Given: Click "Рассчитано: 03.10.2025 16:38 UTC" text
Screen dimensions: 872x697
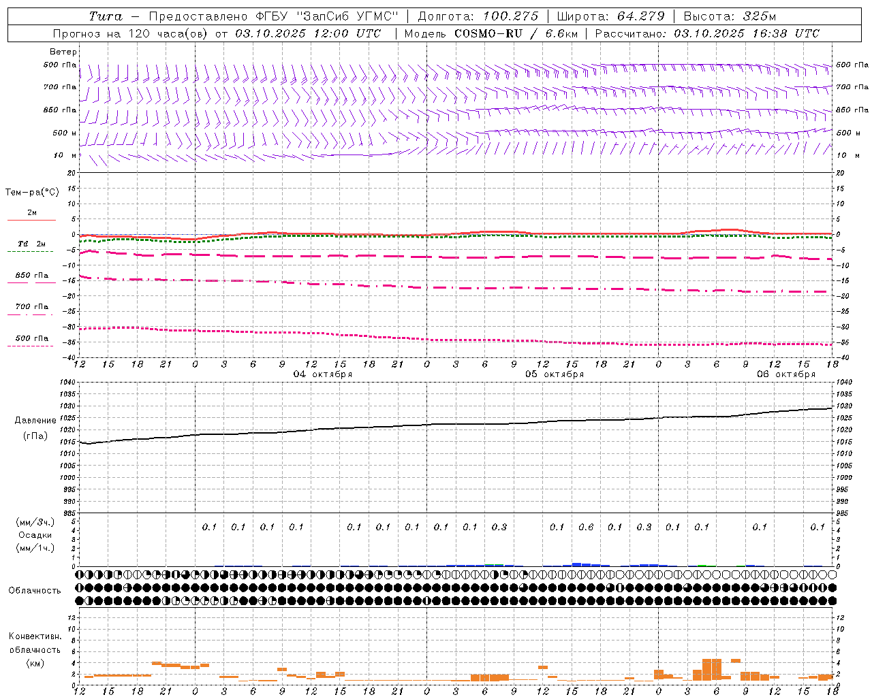Looking at the screenshot, I should point(707,33).
